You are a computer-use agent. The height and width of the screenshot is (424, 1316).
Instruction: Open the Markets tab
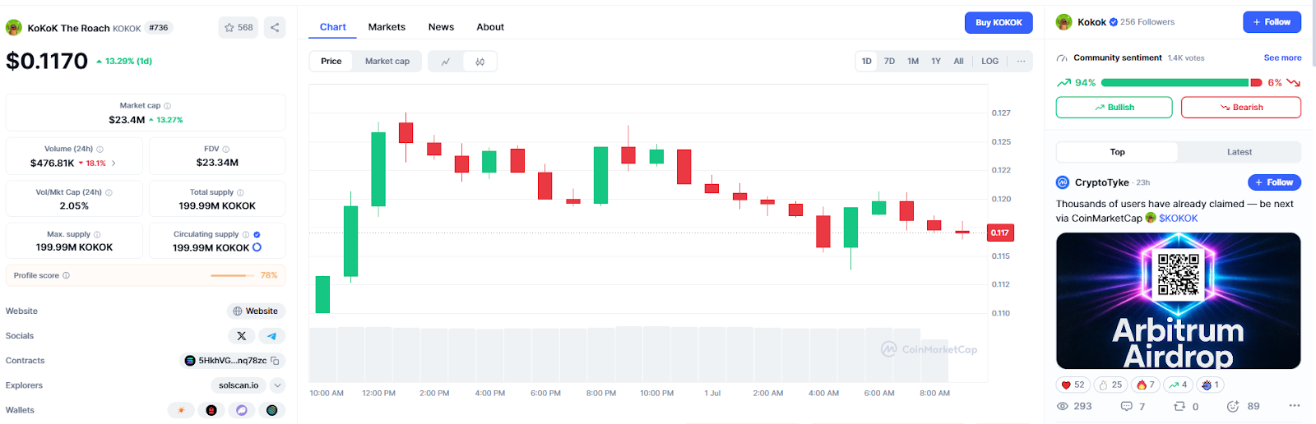tap(387, 27)
